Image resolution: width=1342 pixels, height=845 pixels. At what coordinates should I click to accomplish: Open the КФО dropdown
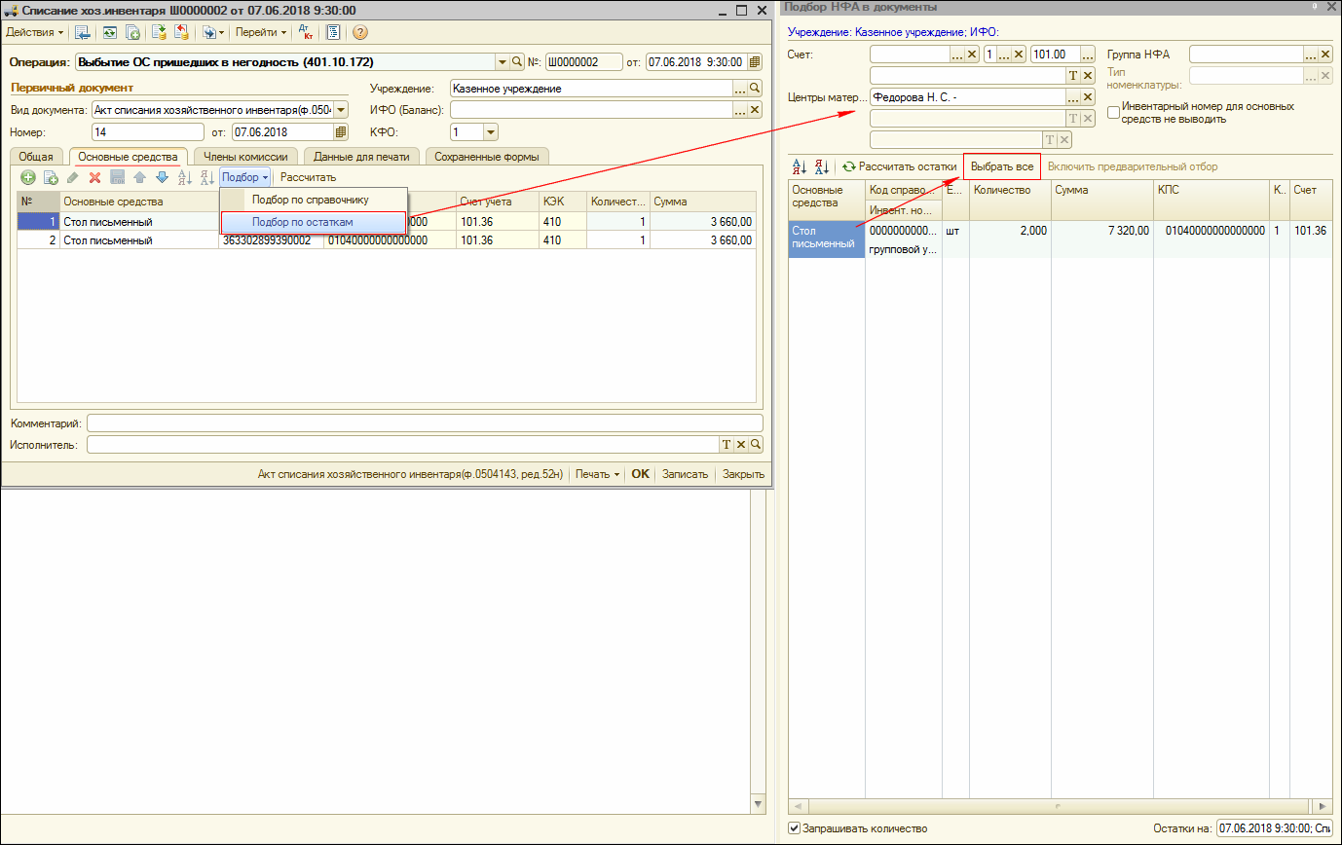(491, 132)
